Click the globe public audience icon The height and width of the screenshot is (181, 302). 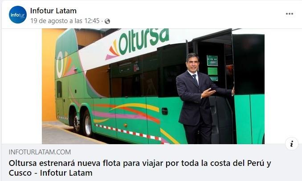107,21
